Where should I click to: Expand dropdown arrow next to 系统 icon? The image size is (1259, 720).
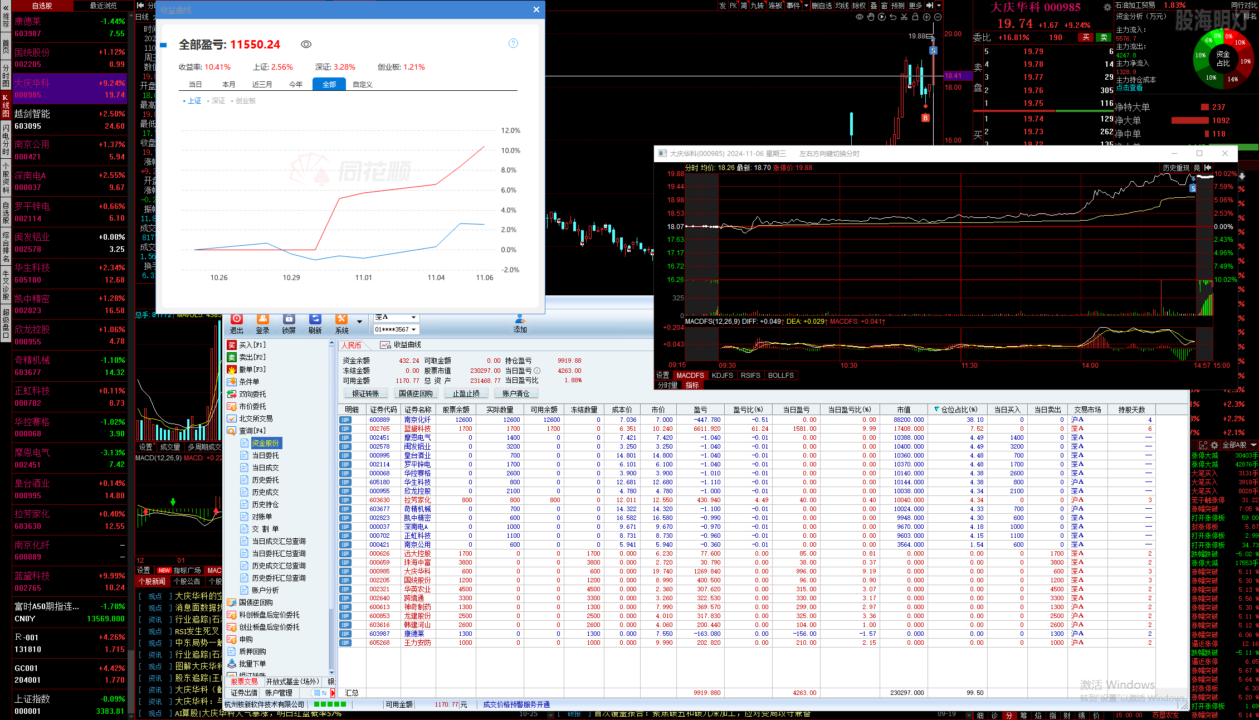[x=359, y=322]
